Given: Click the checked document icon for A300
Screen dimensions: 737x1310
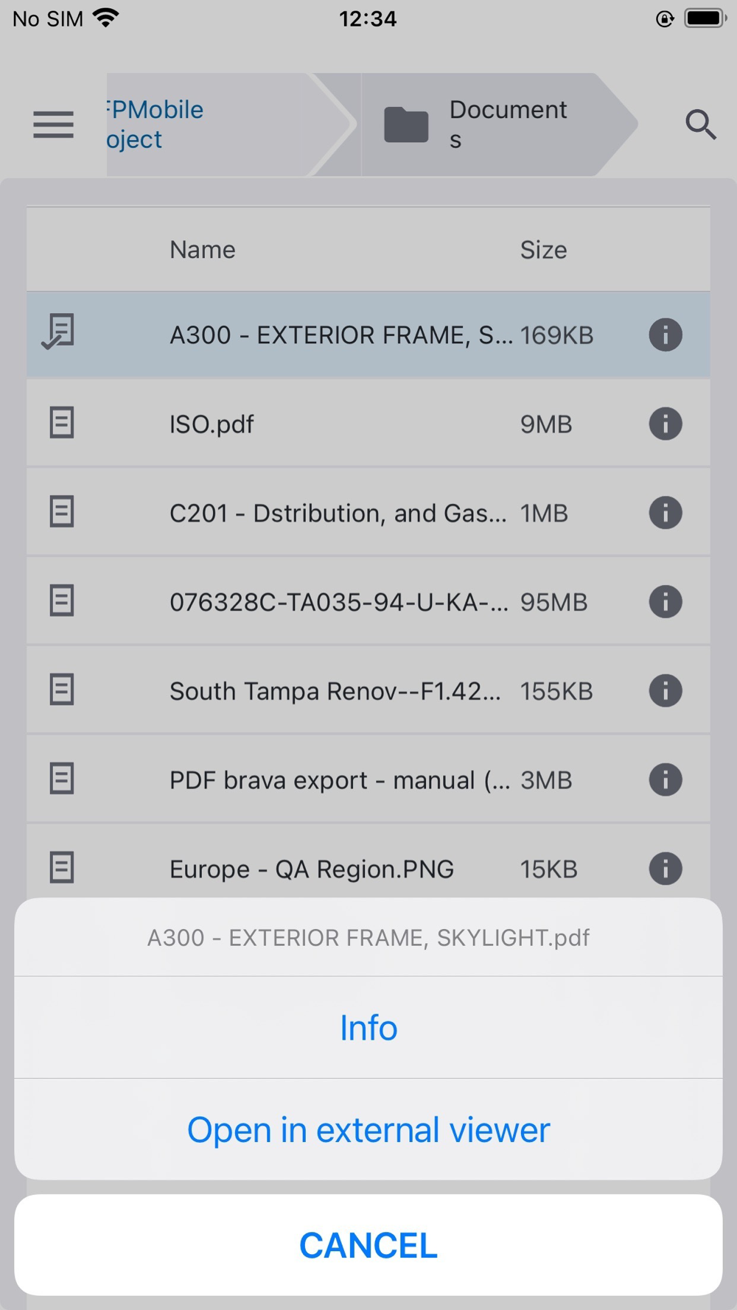Looking at the screenshot, I should [x=58, y=332].
